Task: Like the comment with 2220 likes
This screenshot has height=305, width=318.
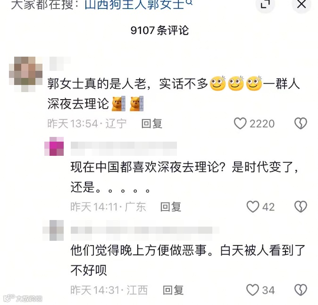Action: click(240, 123)
